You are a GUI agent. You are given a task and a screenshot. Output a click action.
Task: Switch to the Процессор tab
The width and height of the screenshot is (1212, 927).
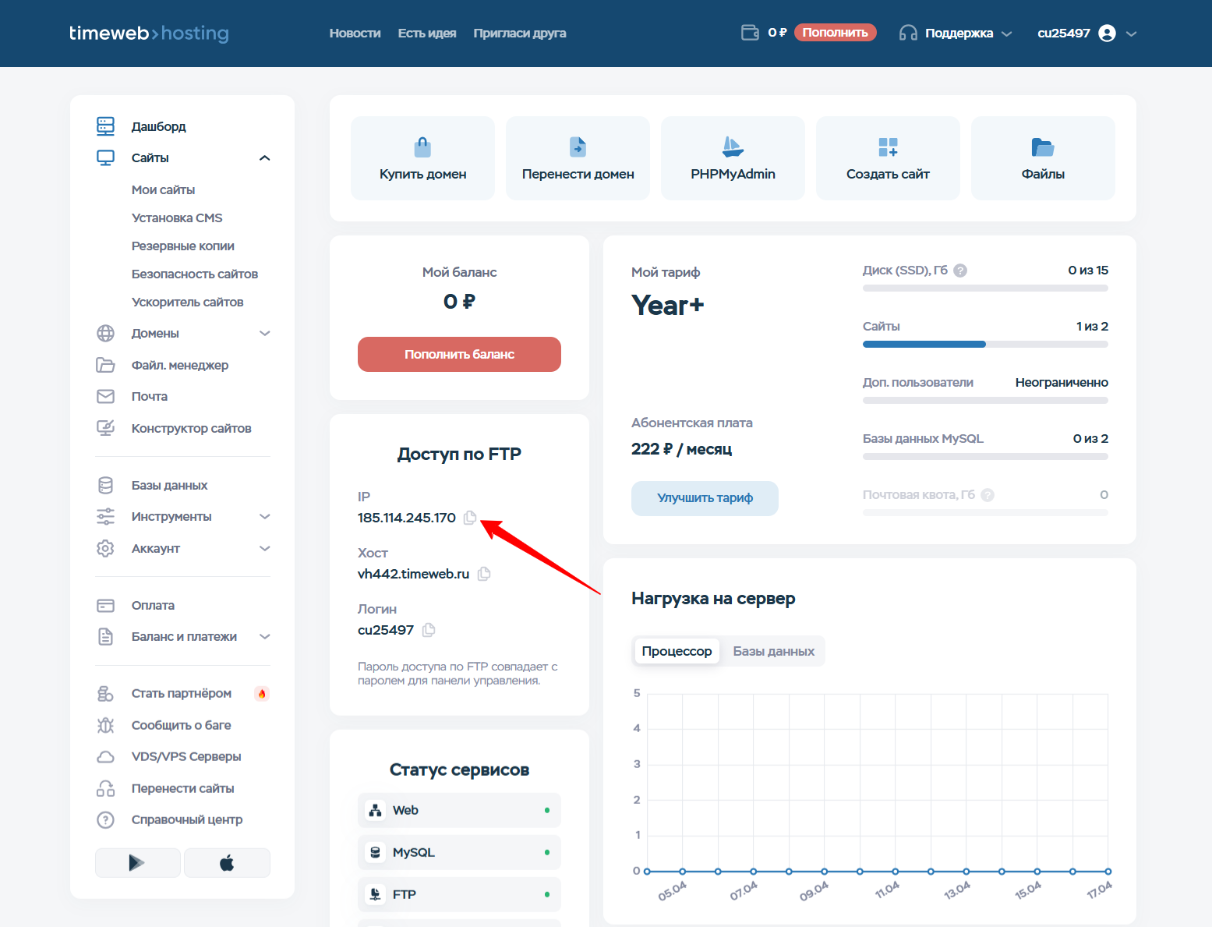(x=677, y=651)
